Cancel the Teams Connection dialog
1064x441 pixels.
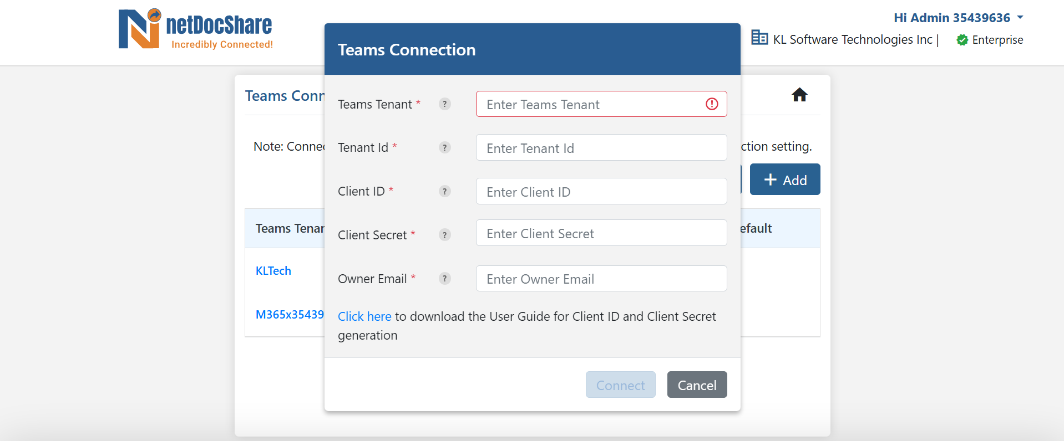coord(697,384)
